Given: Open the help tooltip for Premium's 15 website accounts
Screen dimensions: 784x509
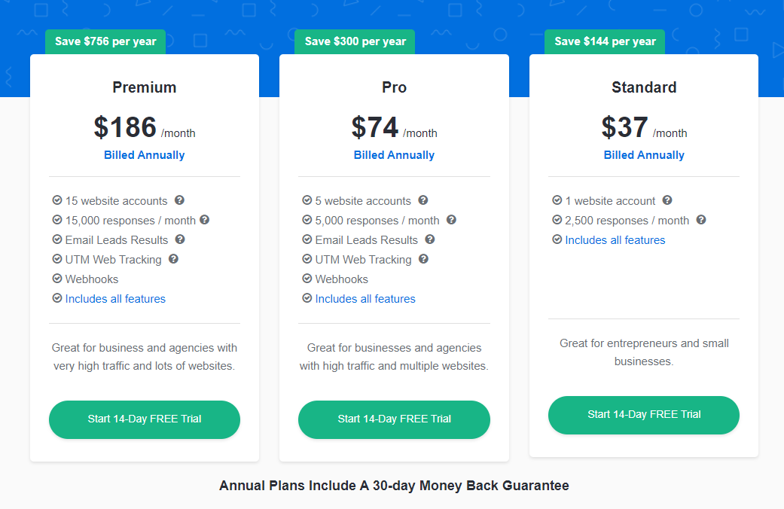Looking at the screenshot, I should [x=178, y=200].
